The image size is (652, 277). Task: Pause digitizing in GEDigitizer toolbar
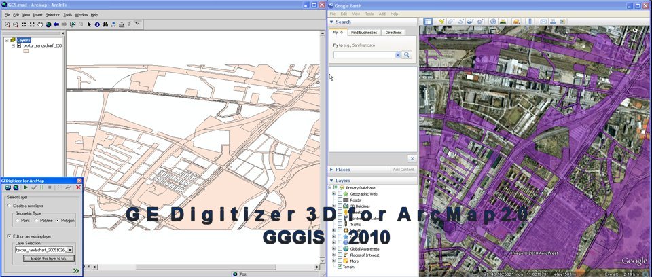[x=42, y=187]
